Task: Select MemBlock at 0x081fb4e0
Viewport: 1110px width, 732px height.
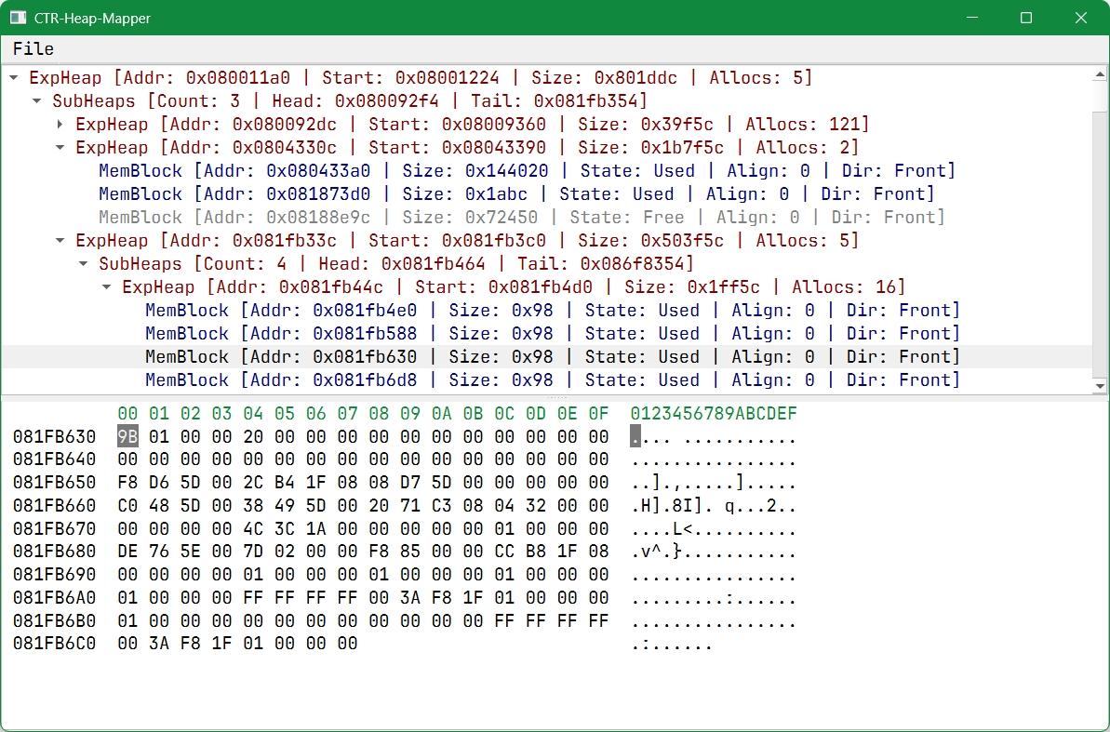Action: [553, 311]
